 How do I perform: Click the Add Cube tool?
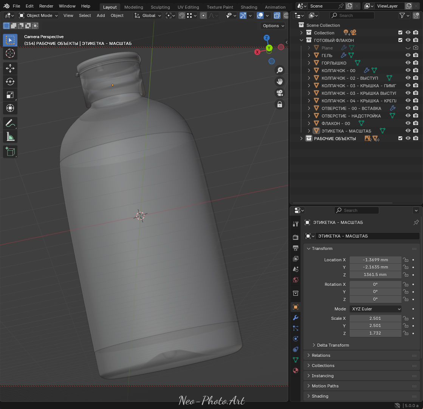tap(10, 152)
